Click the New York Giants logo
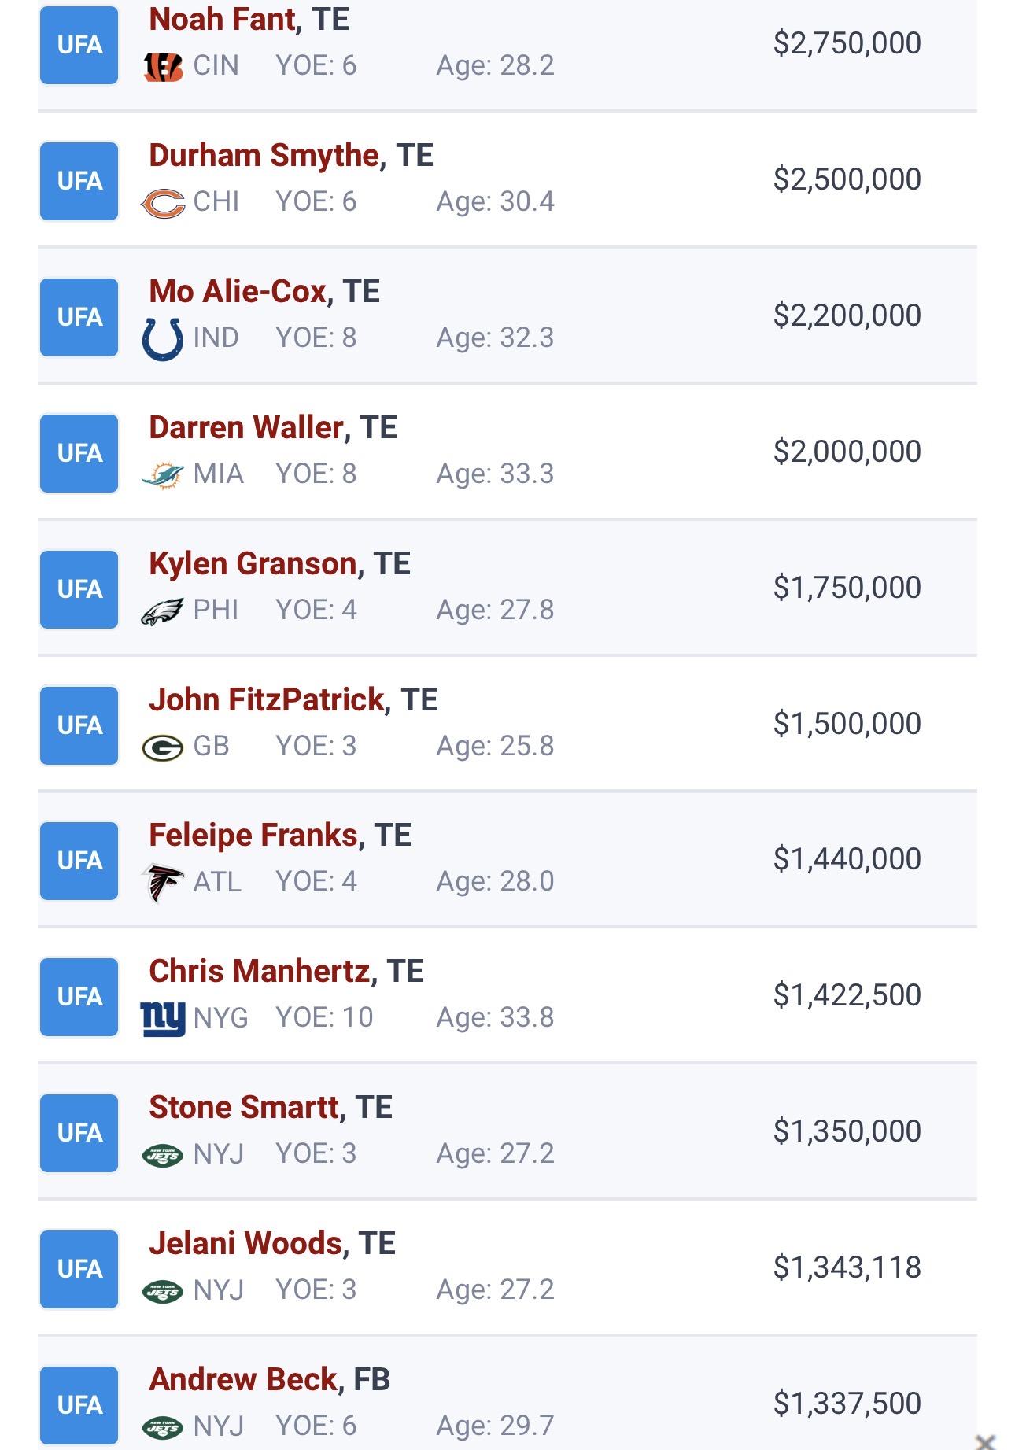 click(x=163, y=1019)
